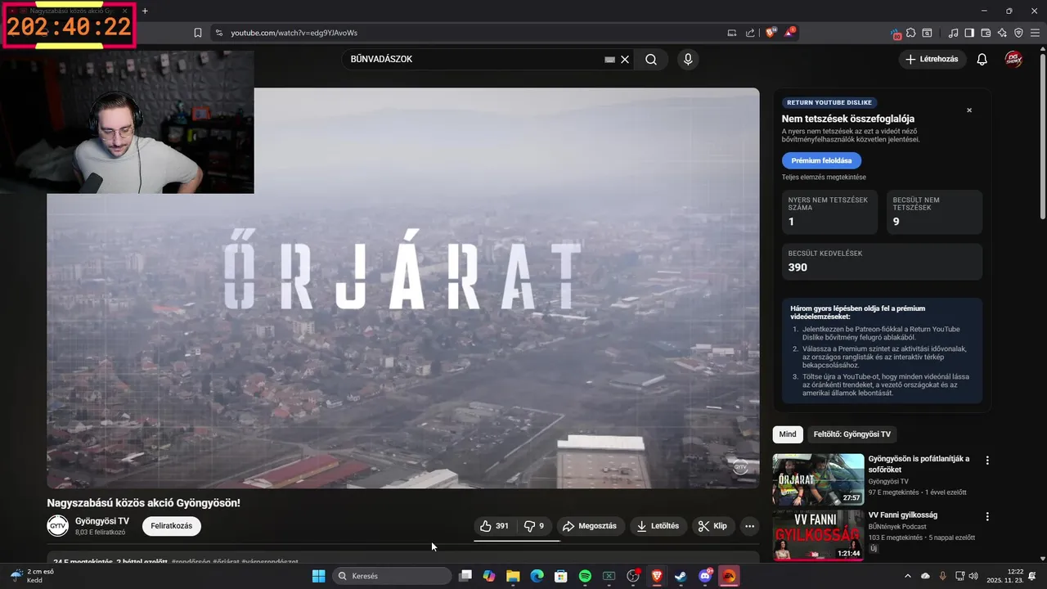
Task: Open the on-screen keyboard icon in the search box
Action: tap(609, 59)
